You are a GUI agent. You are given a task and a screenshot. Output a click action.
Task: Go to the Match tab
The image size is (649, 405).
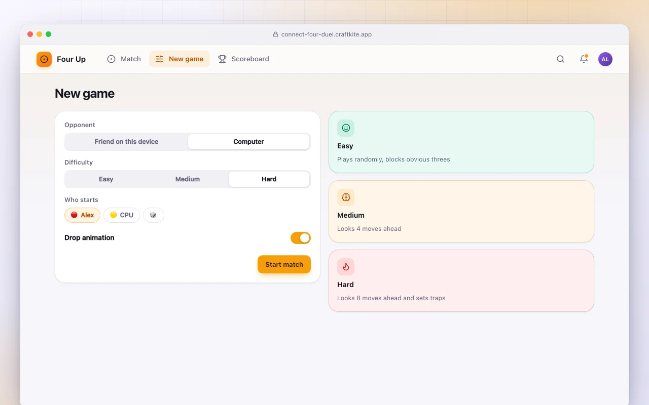tap(124, 59)
